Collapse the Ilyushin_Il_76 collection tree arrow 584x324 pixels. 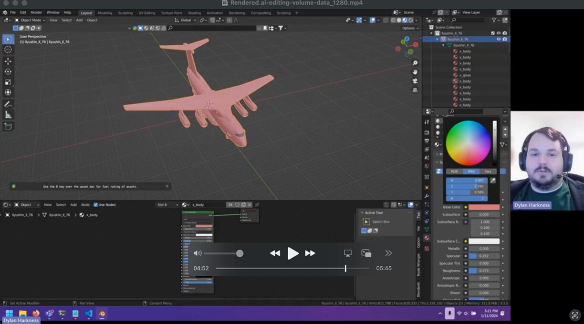pyautogui.click(x=431, y=33)
